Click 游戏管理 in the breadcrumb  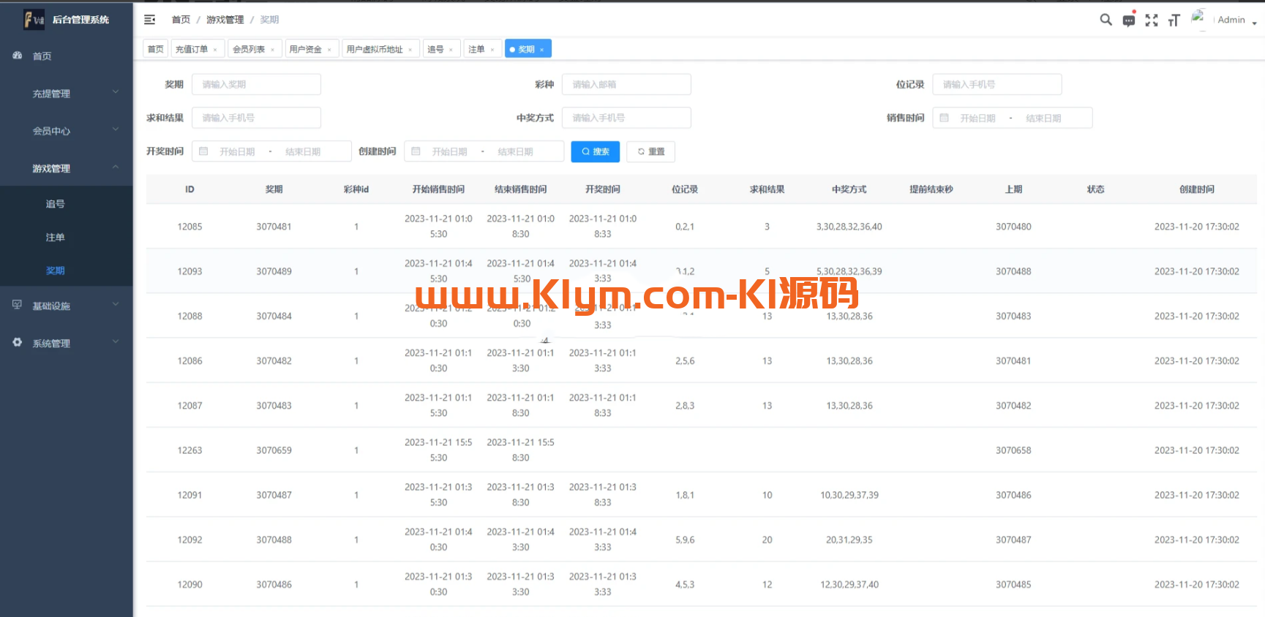(x=225, y=20)
